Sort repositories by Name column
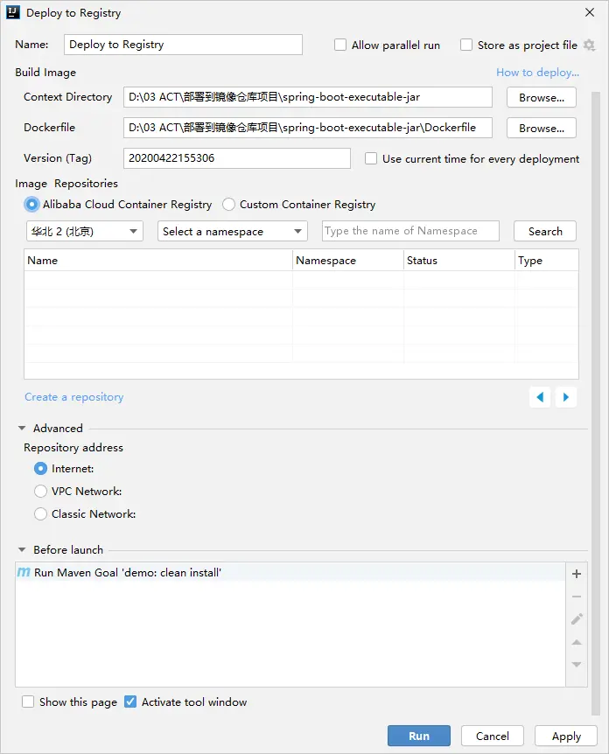 coord(158,260)
